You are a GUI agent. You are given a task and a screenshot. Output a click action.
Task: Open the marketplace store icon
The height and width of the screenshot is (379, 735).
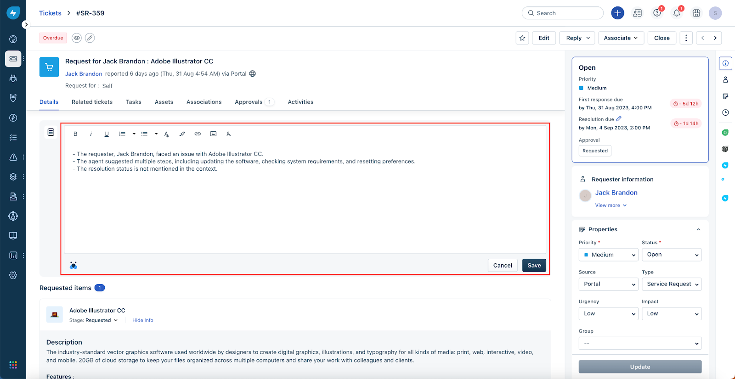[x=696, y=13]
